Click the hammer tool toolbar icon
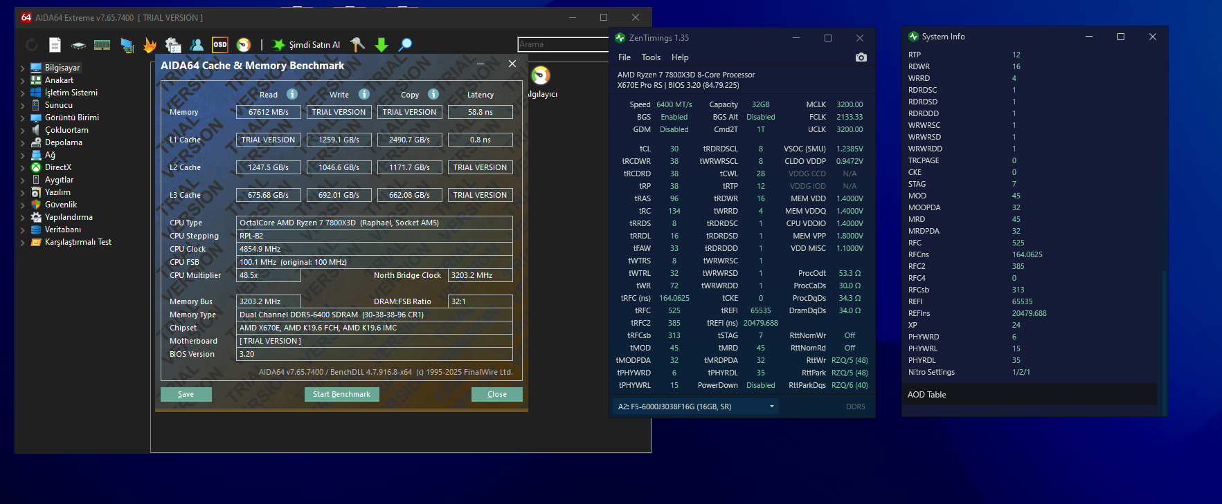The image size is (1222, 504). [x=357, y=44]
